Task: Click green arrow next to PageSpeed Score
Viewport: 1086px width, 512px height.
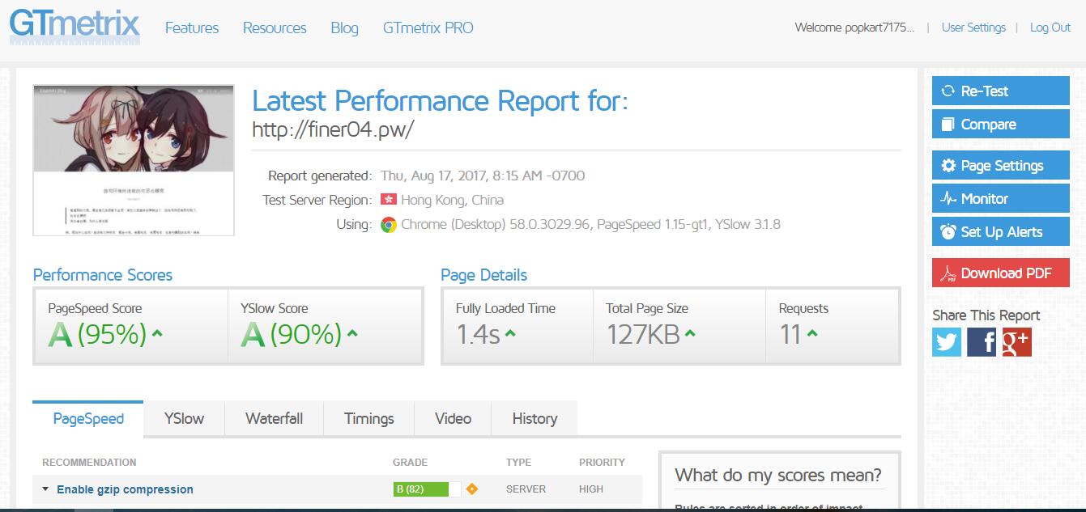Action: coord(157,333)
